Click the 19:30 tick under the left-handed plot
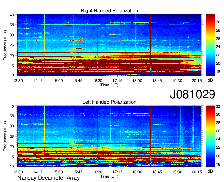 pos(177,172)
